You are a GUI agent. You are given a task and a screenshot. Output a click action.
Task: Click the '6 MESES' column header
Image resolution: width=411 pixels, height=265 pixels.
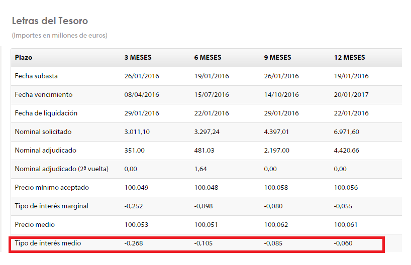(x=208, y=57)
